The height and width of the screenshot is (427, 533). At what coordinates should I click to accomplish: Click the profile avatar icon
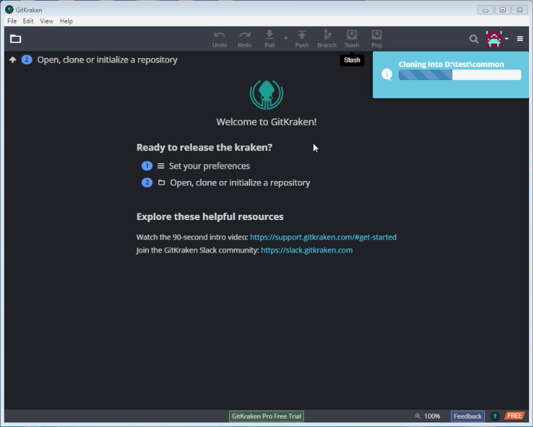tap(494, 39)
